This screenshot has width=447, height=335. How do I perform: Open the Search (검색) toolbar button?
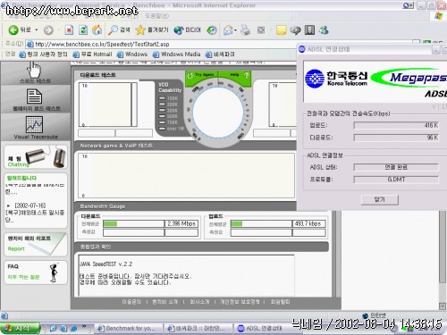[119, 30]
